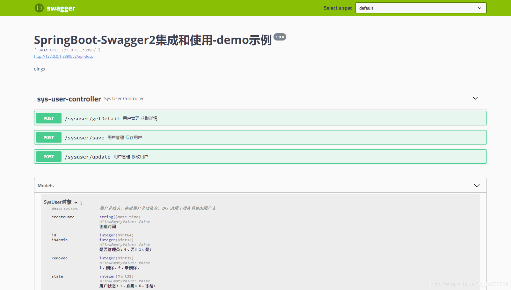Viewport: 511px width, 290px height.
Task: Click the createDate property name
Action: coord(63,217)
